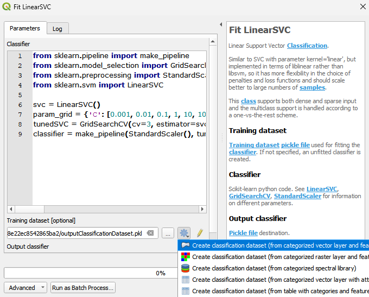Open the LinearSVC documentation link
This screenshot has width=369, height=297.
322,189
